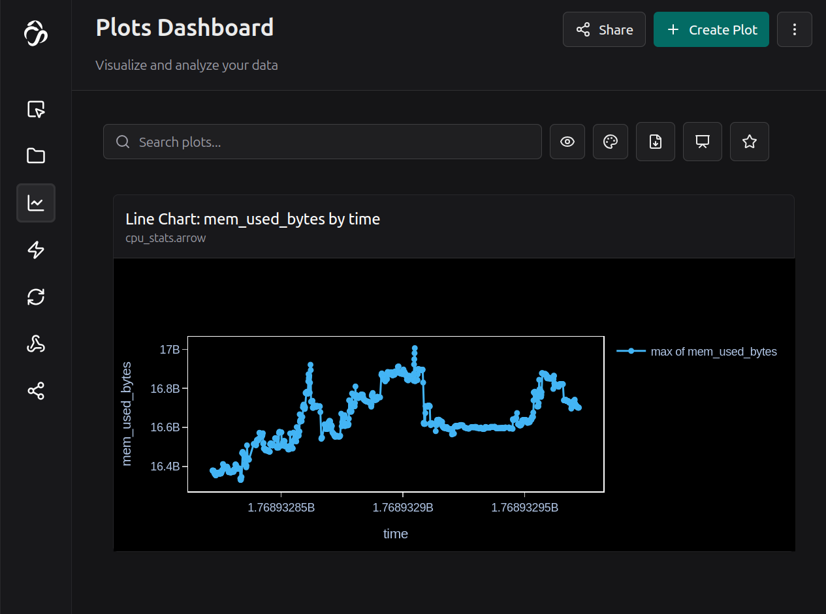826x614 pixels.
Task: Open the webhook sidebar icon
Action: [x=36, y=344]
